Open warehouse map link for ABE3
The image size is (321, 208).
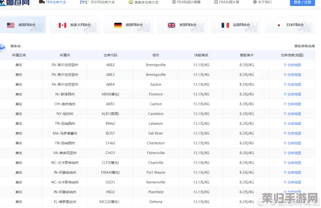pyautogui.click(x=292, y=75)
